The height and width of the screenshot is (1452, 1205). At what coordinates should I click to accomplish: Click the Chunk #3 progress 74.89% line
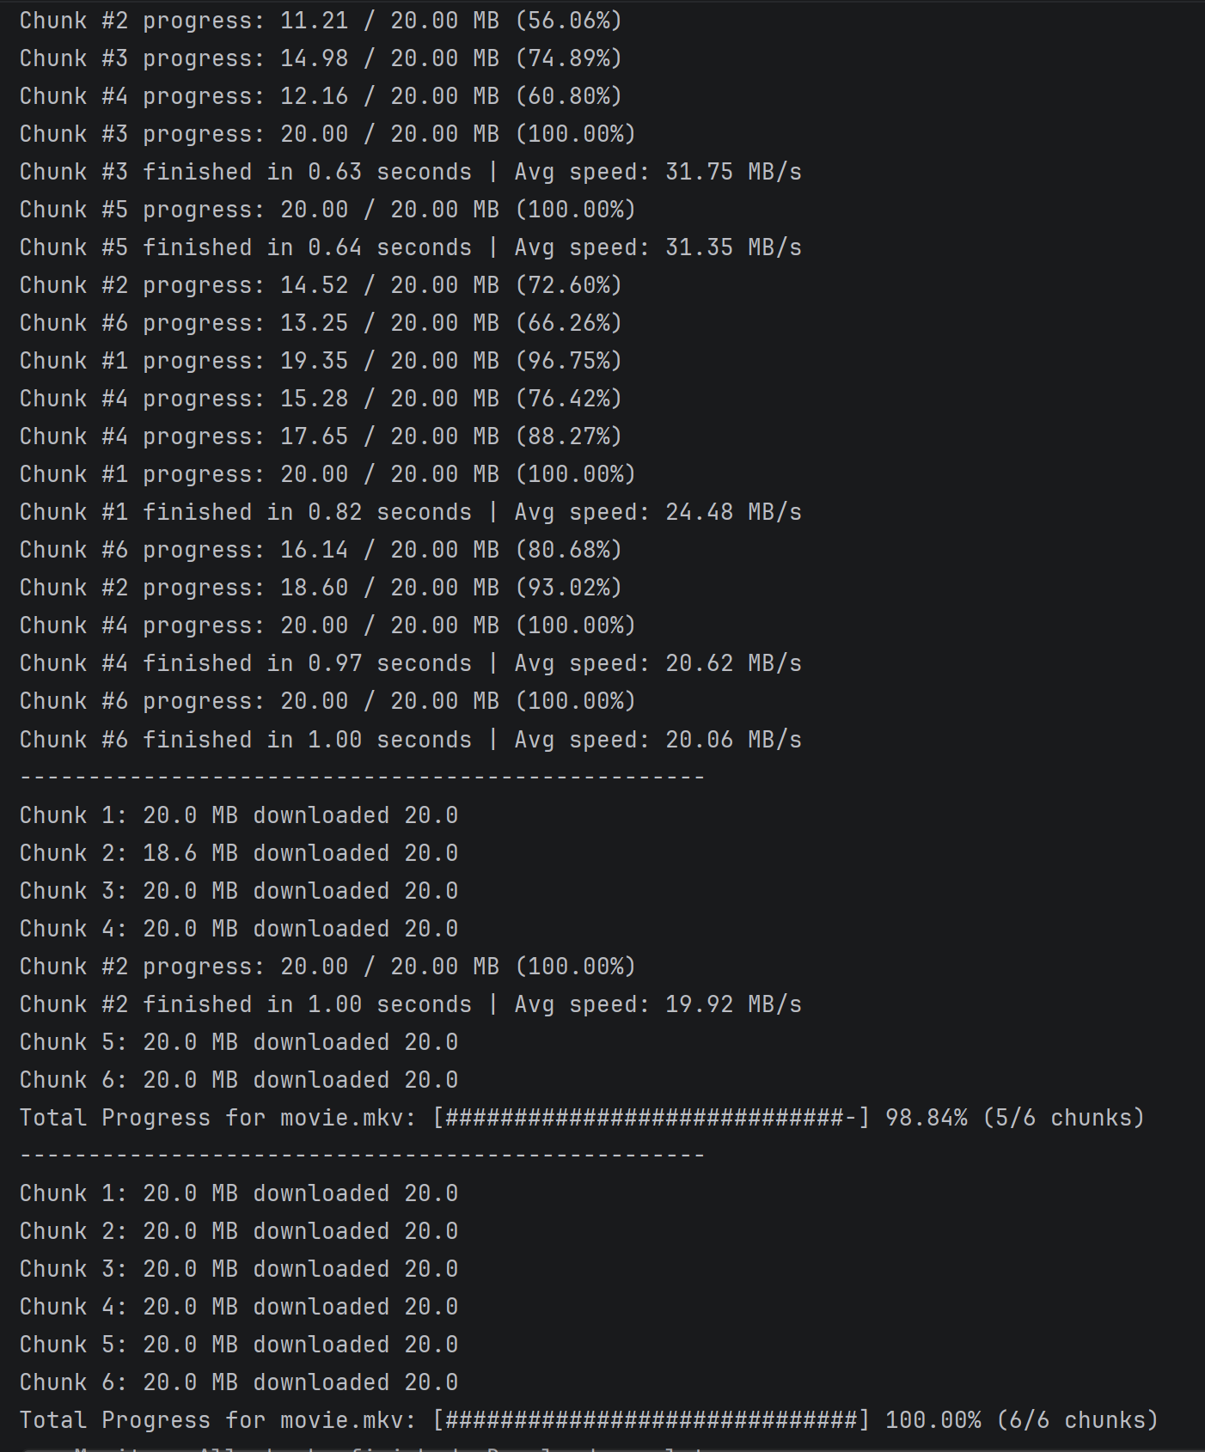pyautogui.click(x=321, y=58)
